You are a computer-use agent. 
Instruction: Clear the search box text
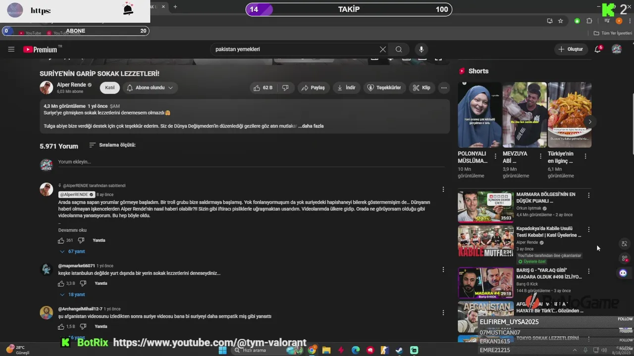pos(383,49)
